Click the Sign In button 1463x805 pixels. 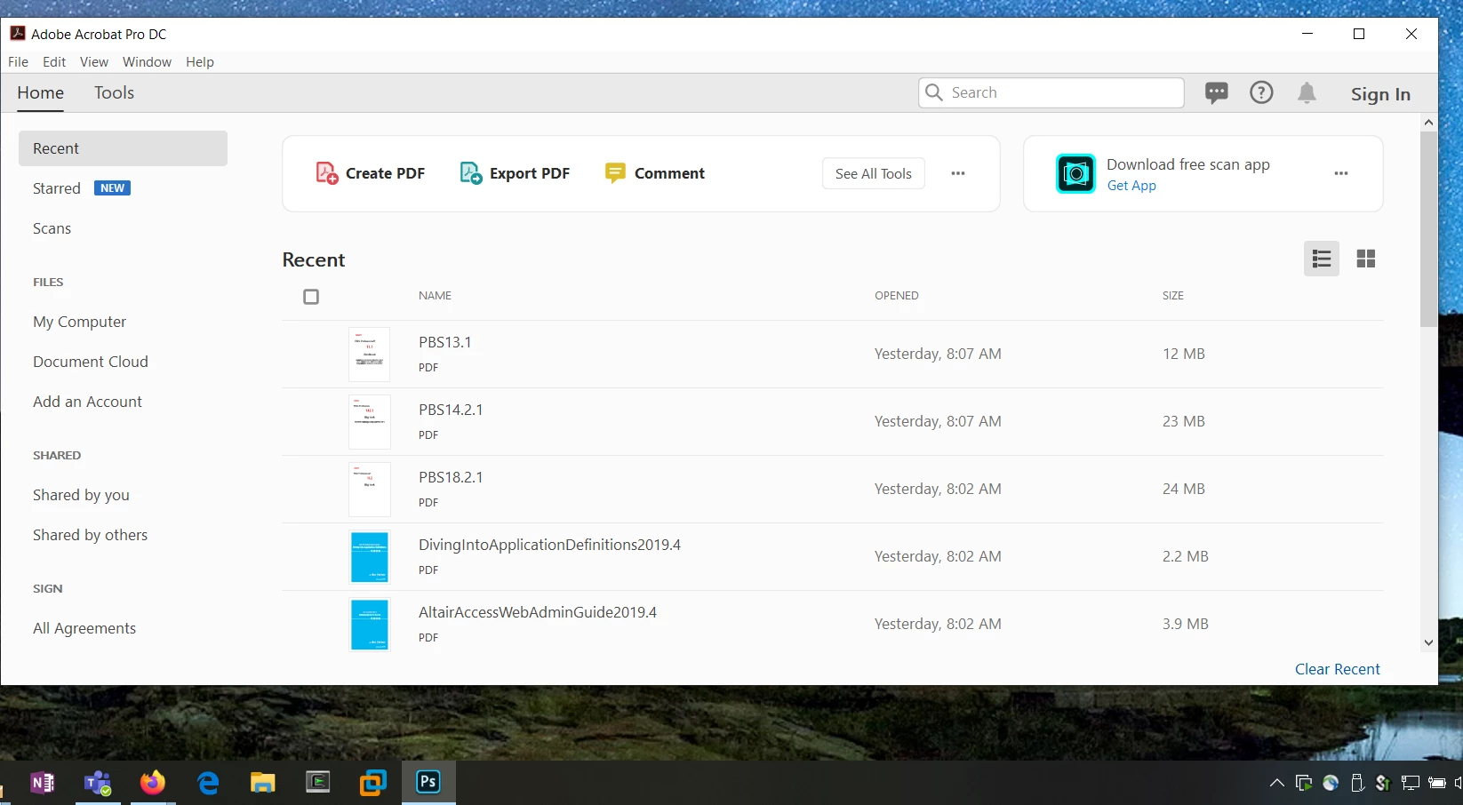[1380, 94]
